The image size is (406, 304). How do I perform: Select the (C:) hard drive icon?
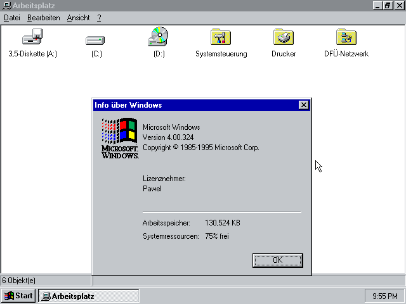pyautogui.click(x=95, y=41)
